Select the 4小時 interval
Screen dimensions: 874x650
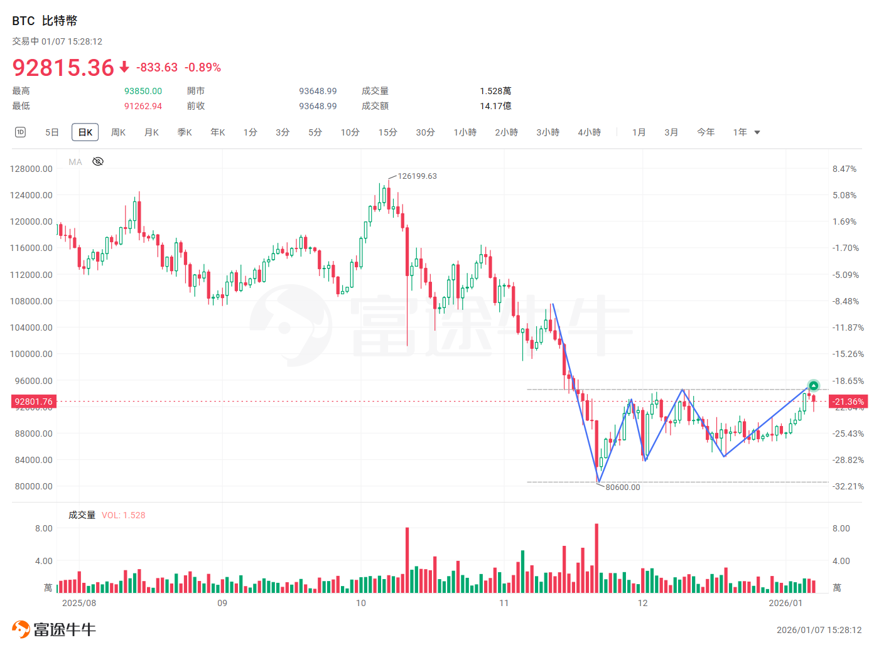coord(589,132)
